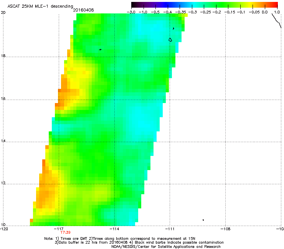Click the longitude axis label -108
This screenshot has height=249, width=284.
[x=226, y=229]
